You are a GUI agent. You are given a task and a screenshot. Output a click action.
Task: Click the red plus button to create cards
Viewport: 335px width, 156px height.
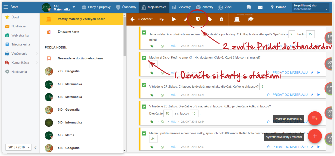315,136
